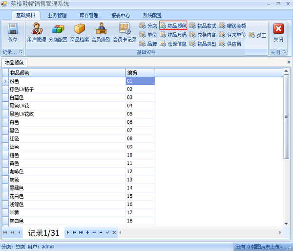Close the 物品颜色 document tab panel
The width and height of the screenshot is (293, 251).
click(x=289, y=62)
